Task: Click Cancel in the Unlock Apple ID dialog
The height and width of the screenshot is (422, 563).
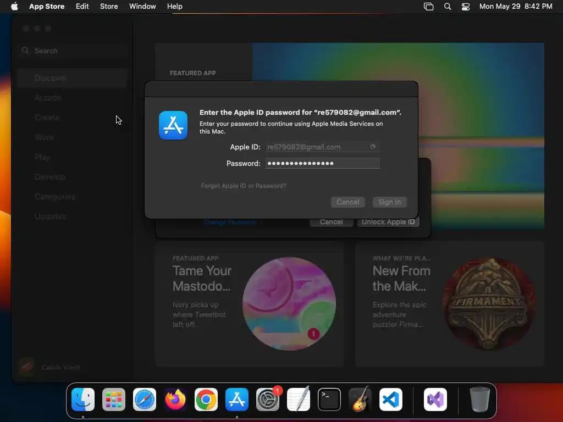Action: [x=331, y=222]
